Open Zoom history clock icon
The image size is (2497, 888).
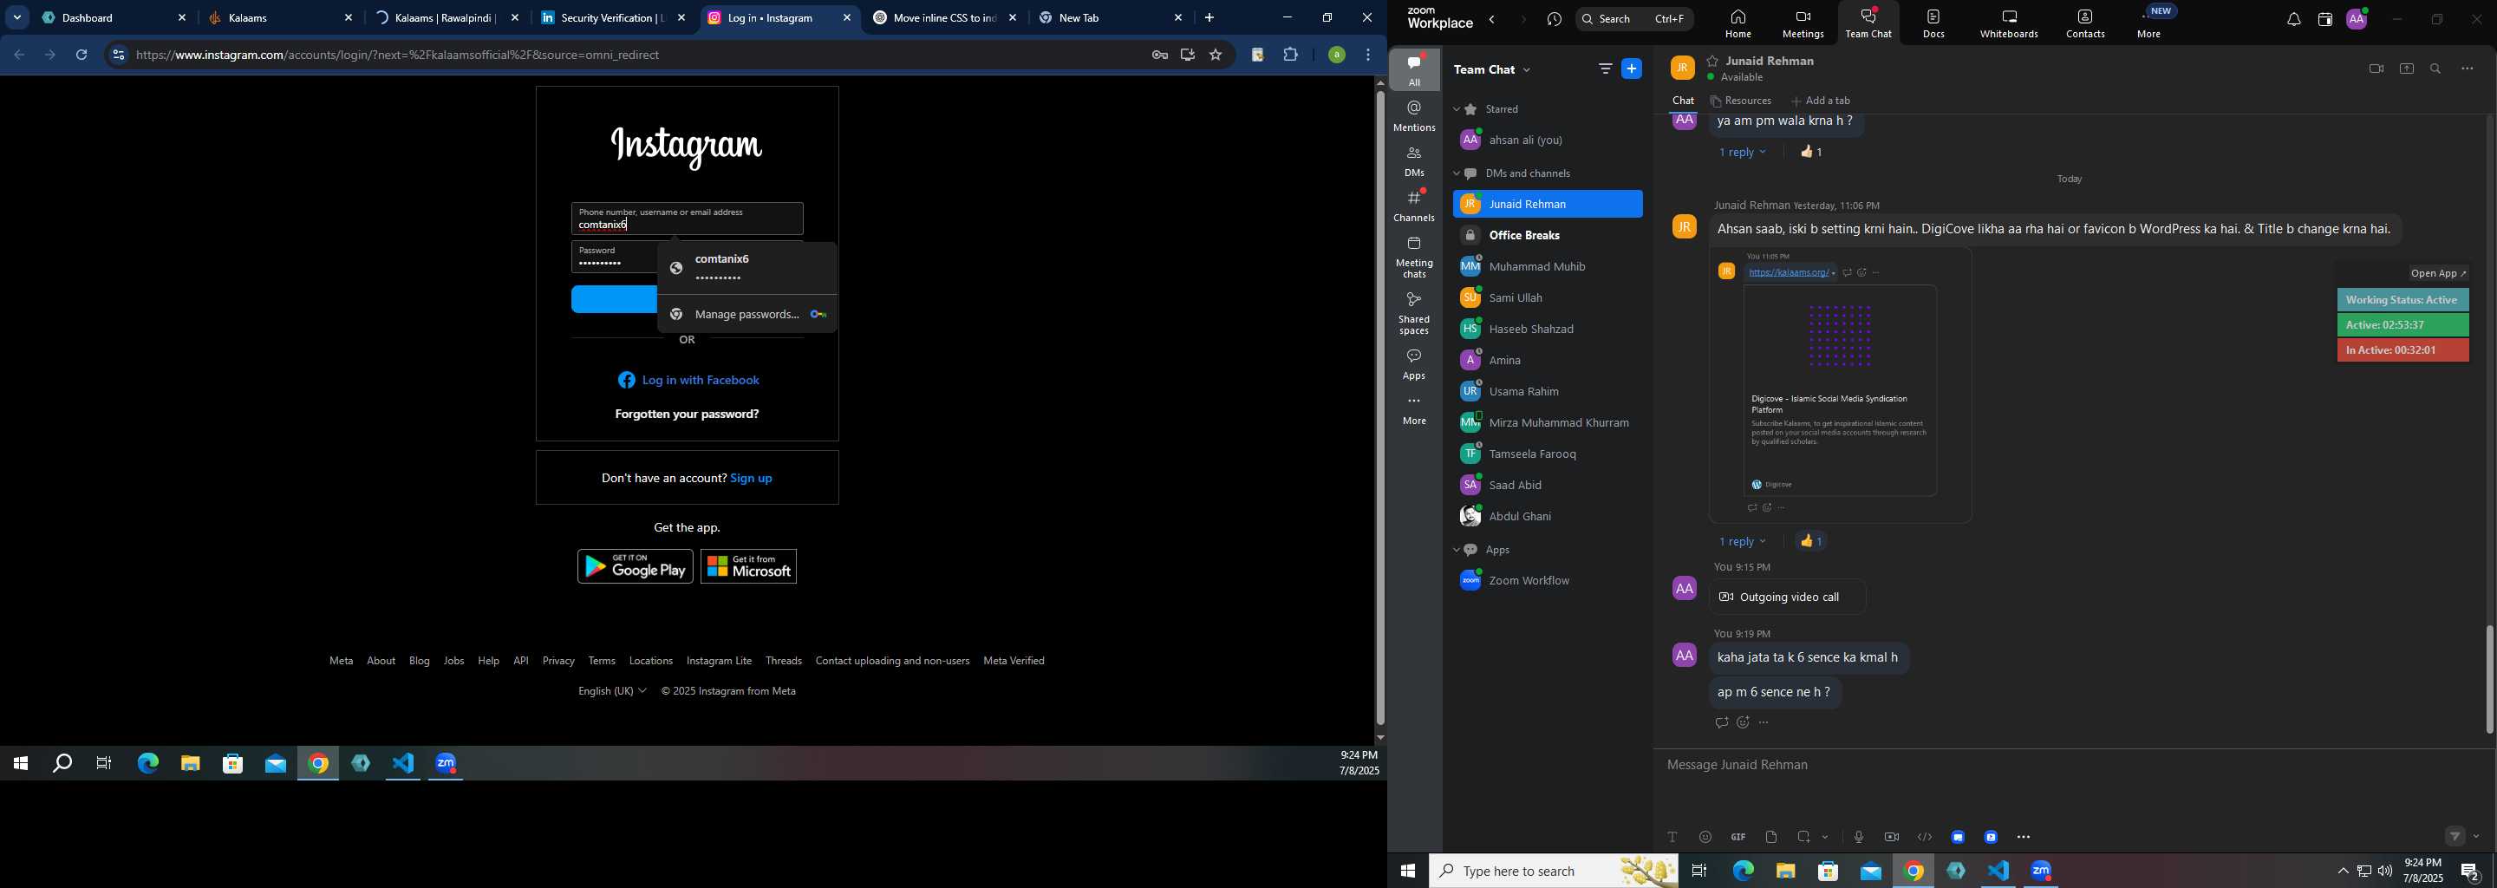coord(1555,19)
